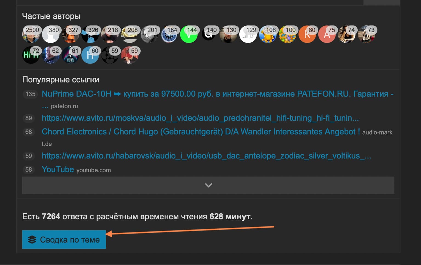Open the blue H avatar with 60 posts

pos(90,56)
